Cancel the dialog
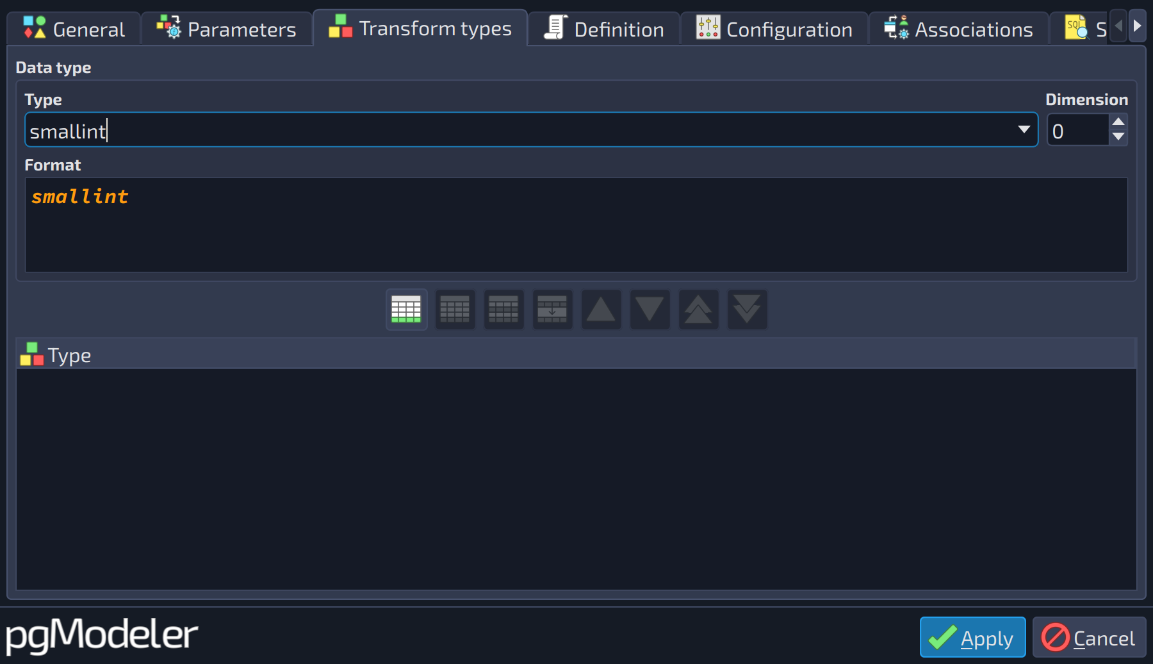This screenshot has width=1153, height=664. (x=1089, y=638)
